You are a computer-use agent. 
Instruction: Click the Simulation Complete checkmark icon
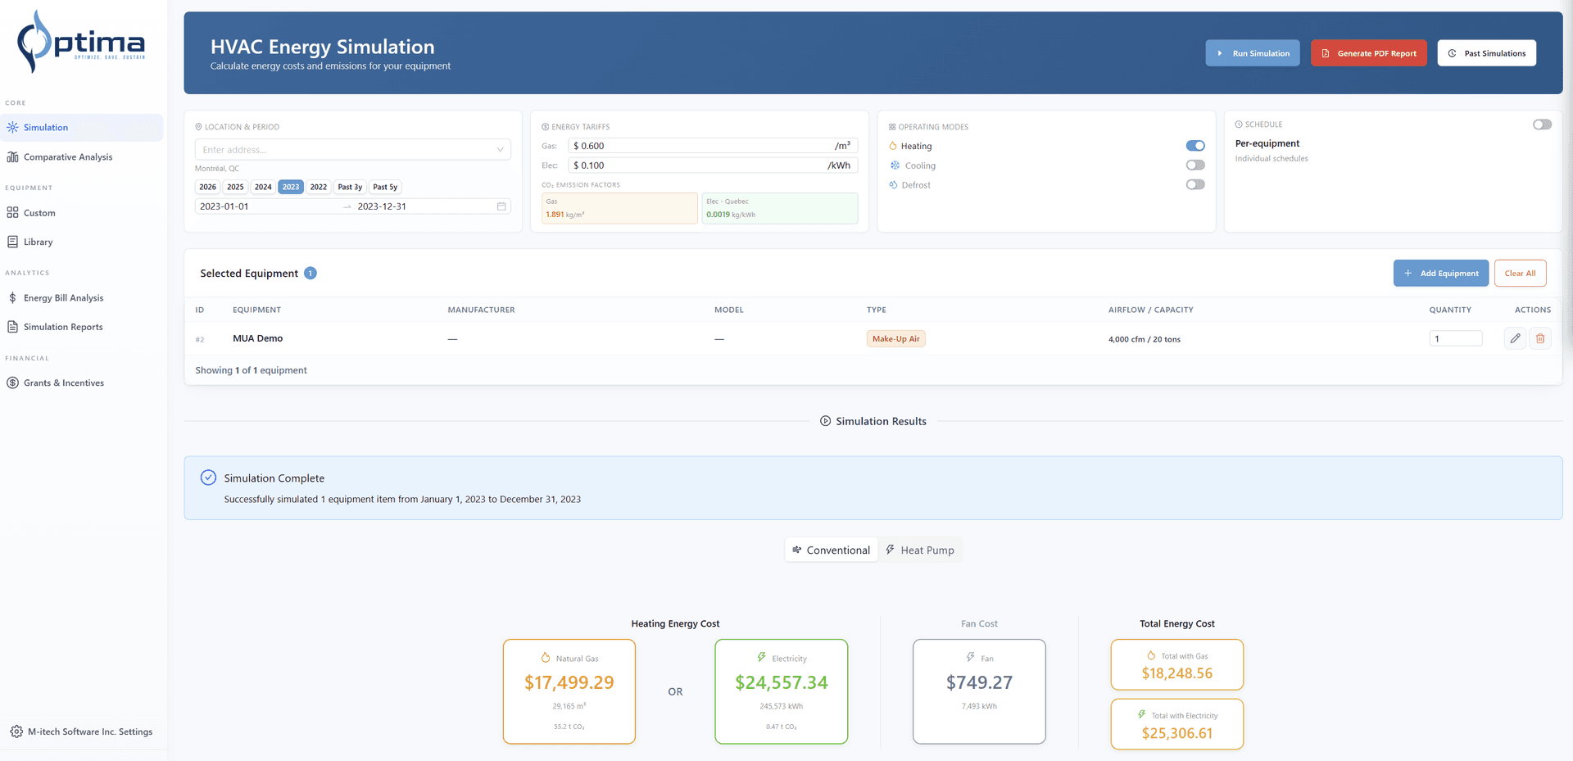click(208, 478)
